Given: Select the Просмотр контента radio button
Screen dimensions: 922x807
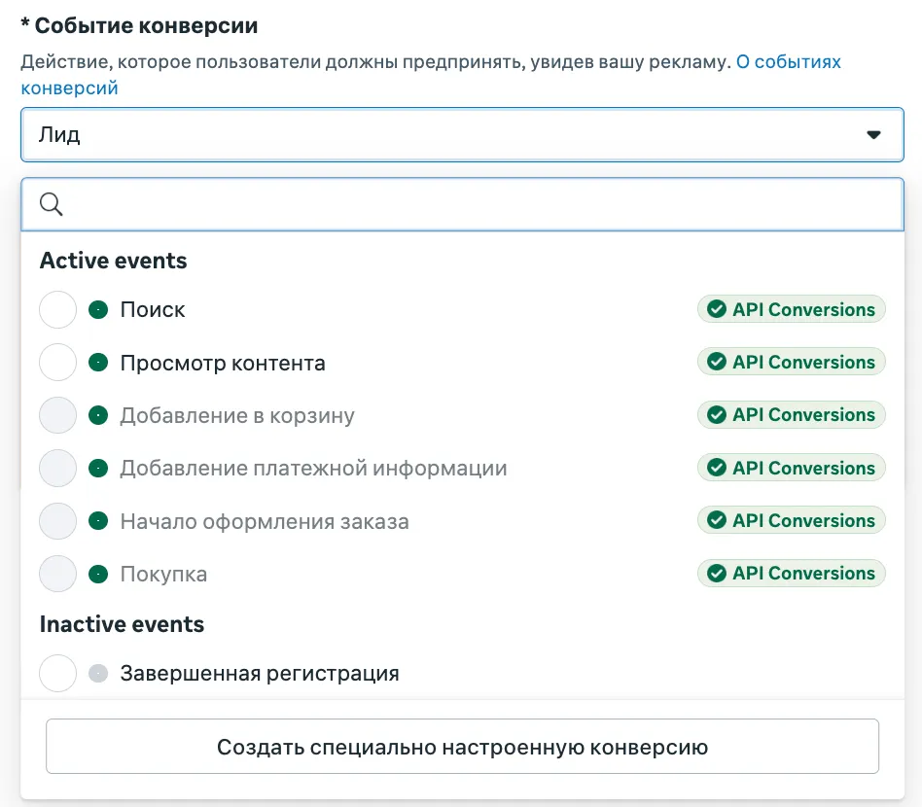Looking at the screenshot, I should tap(57, 363).
